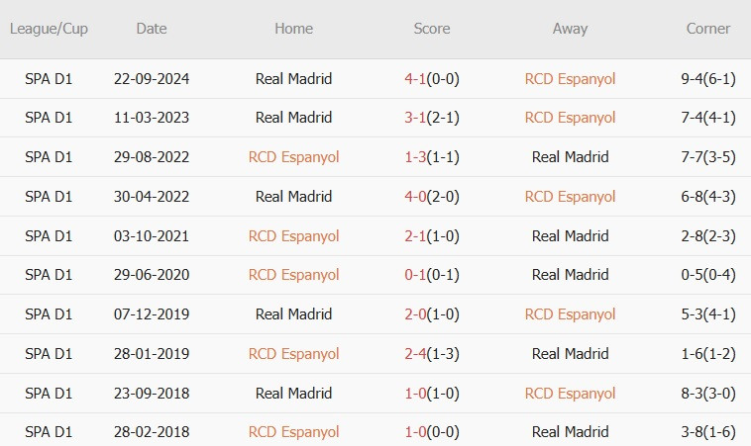Select RCD Espanyol home team on 29-06-2020
This screenshot has height=446, width=751.
[x=293, y=275]
